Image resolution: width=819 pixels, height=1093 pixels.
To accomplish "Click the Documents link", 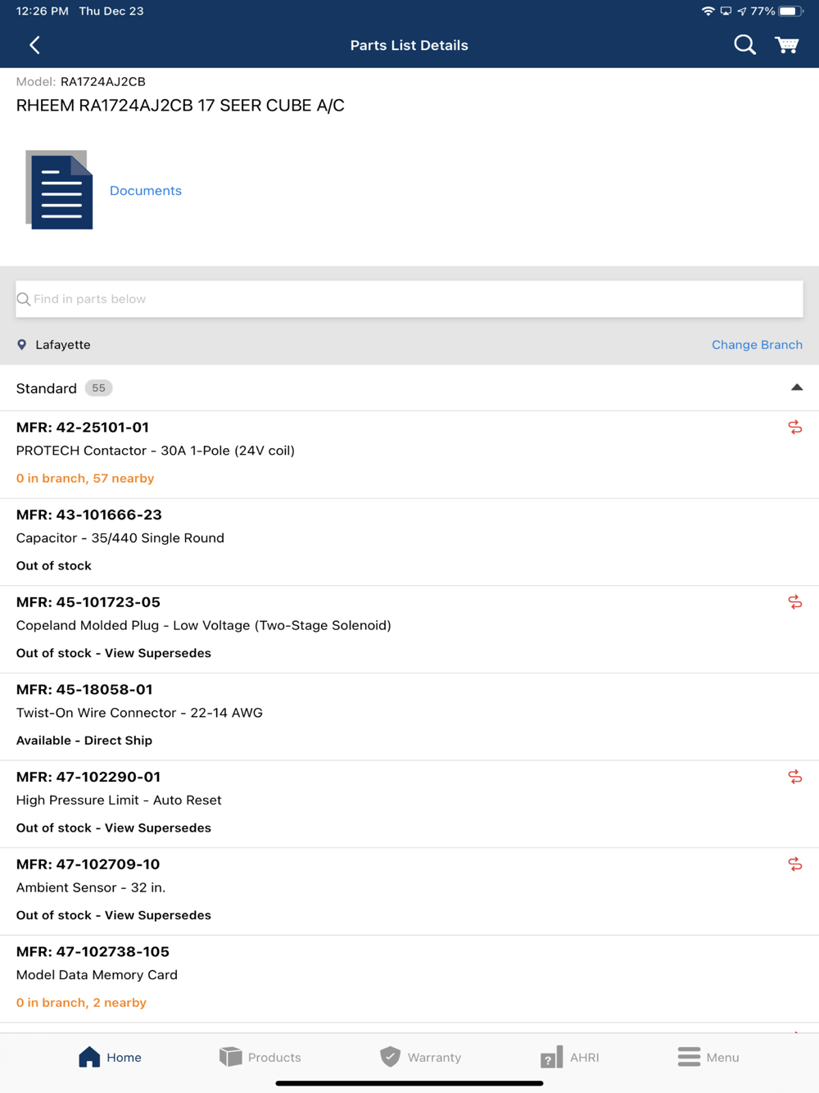I will (146, 191).
